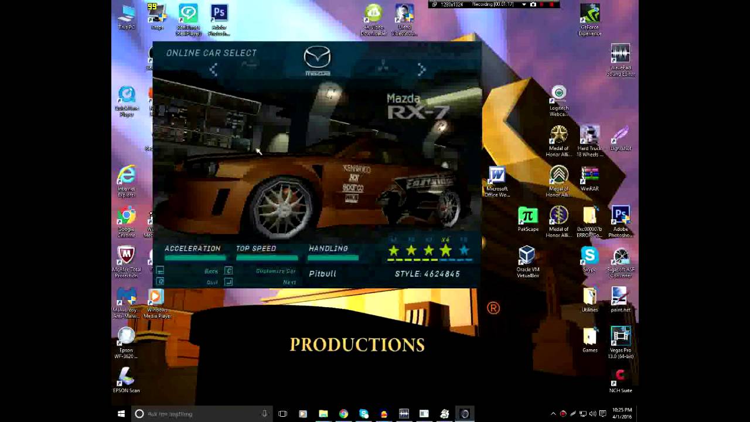Open the recorder dropdown arrow
The height and width of the screenshot is (422, 750).
coord(524,5)
